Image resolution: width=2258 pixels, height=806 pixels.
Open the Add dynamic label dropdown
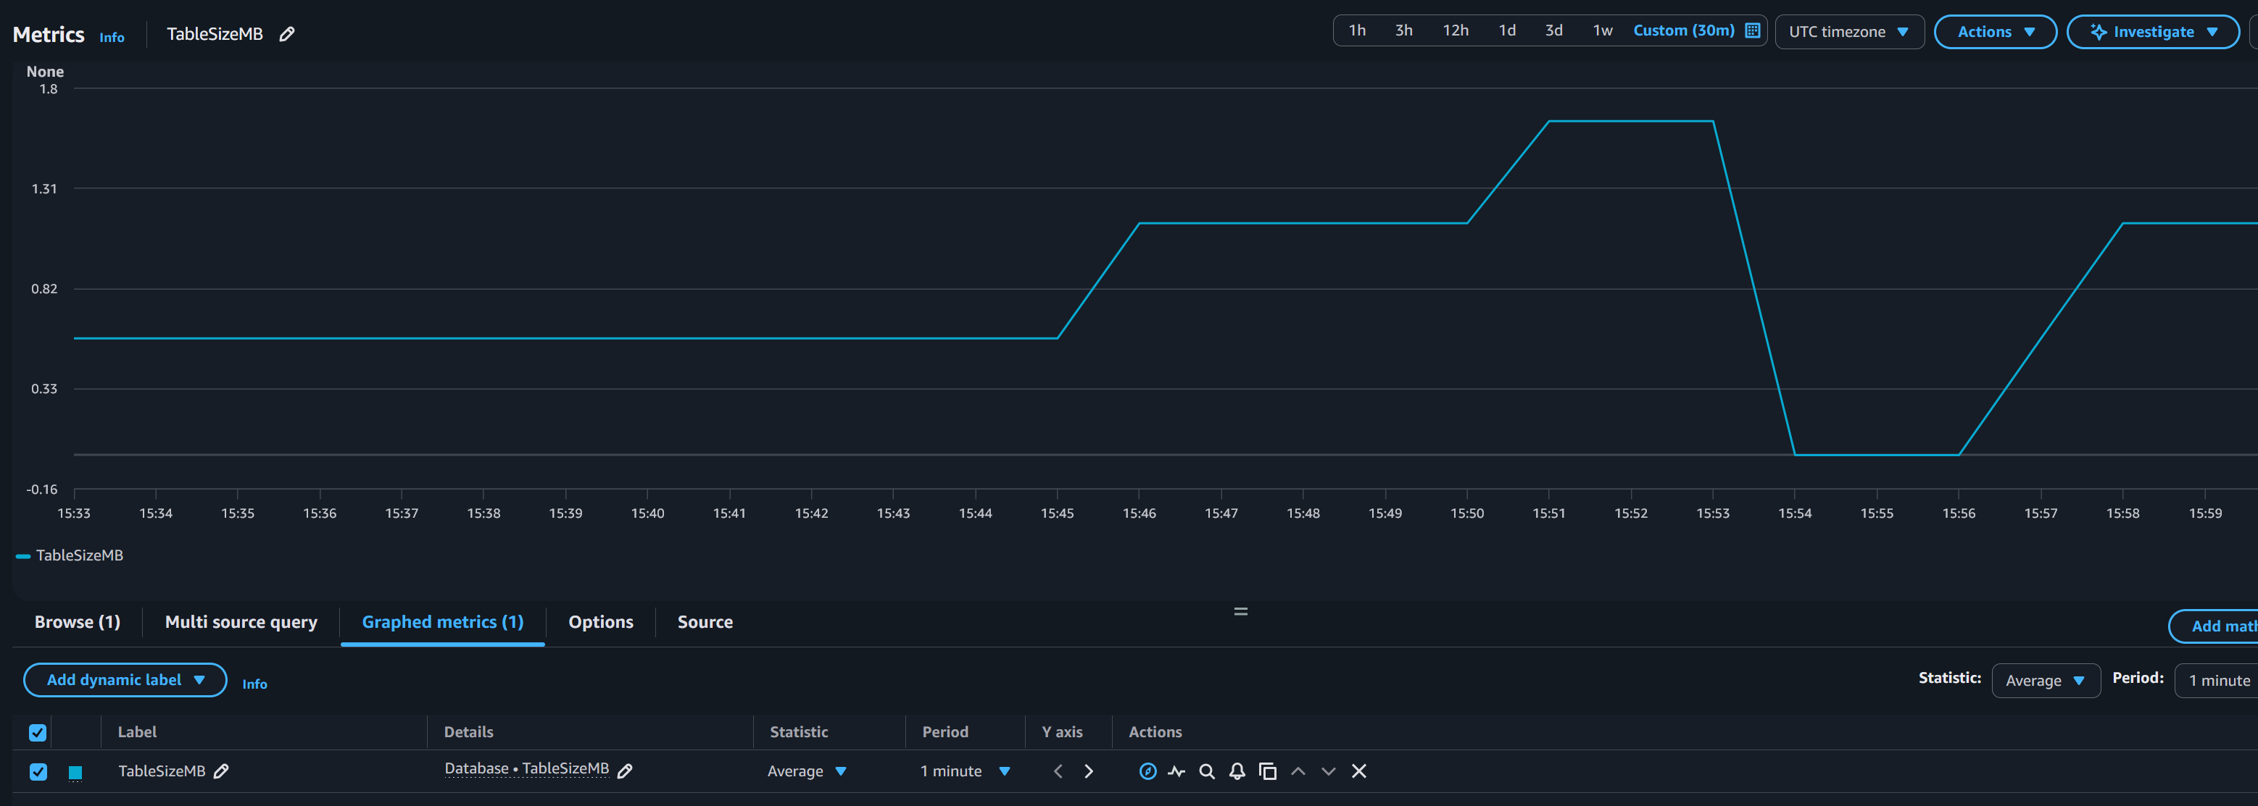(x=125, y=680)
